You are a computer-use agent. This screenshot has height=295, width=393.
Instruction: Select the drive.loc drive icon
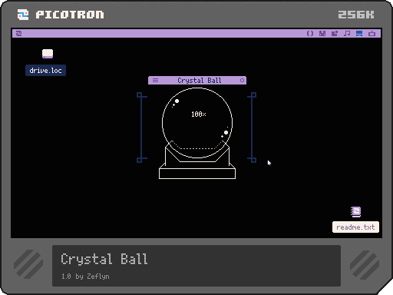tap(48, 54)
